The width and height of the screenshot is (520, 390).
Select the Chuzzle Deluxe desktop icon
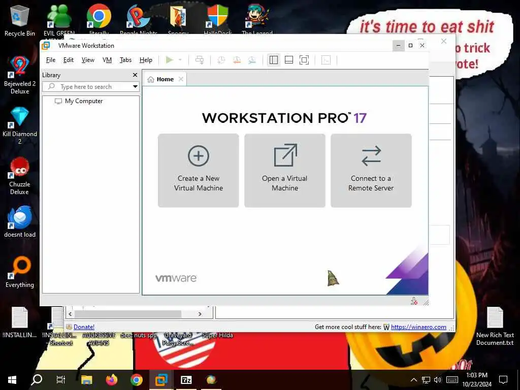(x=20, y=176)
